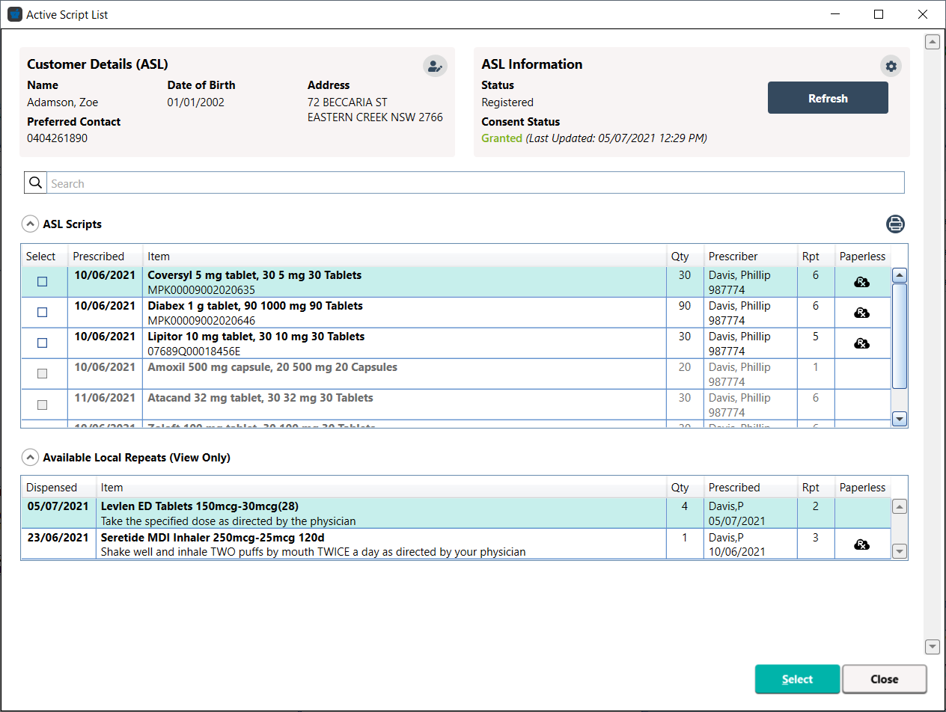The image size is (946, 712).
Task: Click Amoxil 500 mg capsule row
Action: click(x=456, y=374)
